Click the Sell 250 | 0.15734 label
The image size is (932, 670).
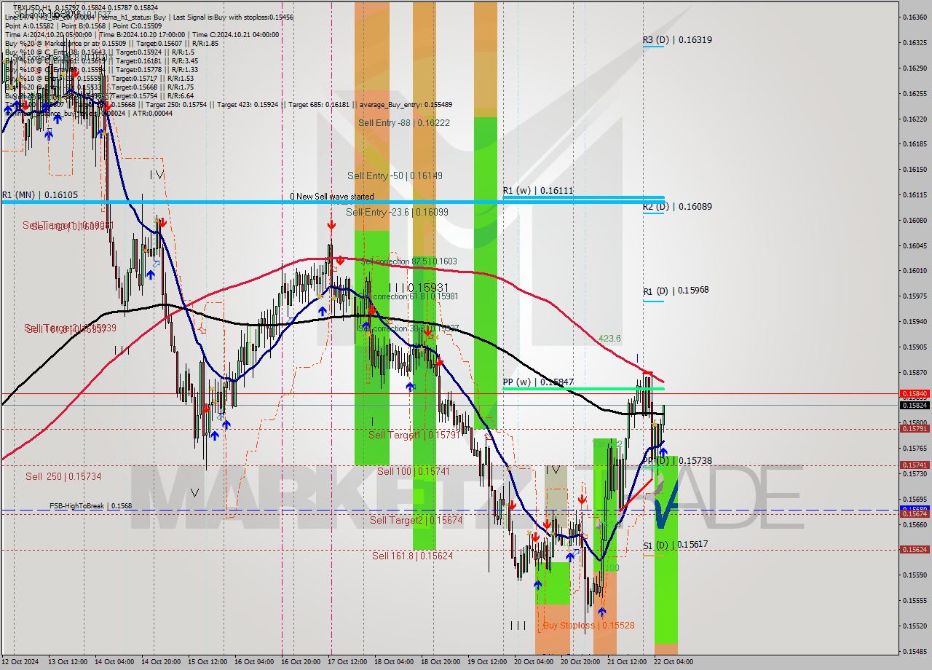[63, 476]
